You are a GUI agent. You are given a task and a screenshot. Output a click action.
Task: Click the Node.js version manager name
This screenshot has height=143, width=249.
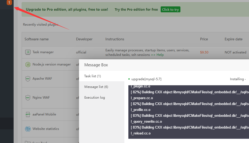click(x=52, y=64)
